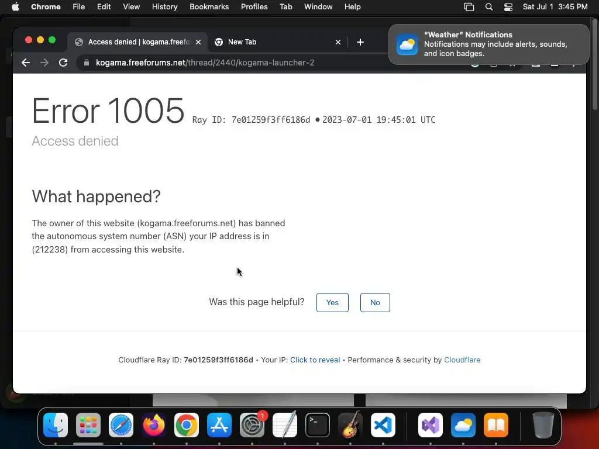The width and height of the screenshot is (599, 449).
Task: Click the Access denied subtitle
Action: [75, 141]
